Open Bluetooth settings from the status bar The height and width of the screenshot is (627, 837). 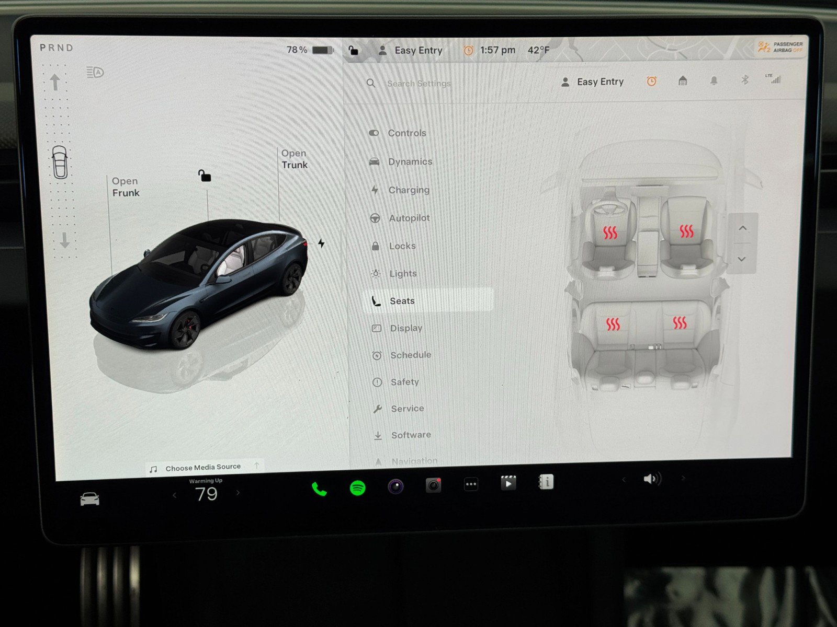click(745, 79)
